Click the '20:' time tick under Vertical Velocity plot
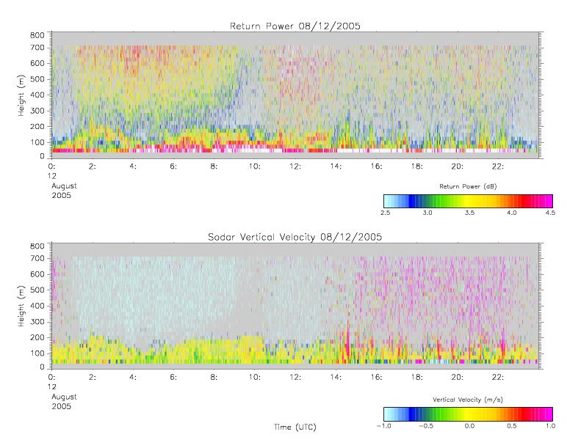581x448 pixels. coord(458,378)
